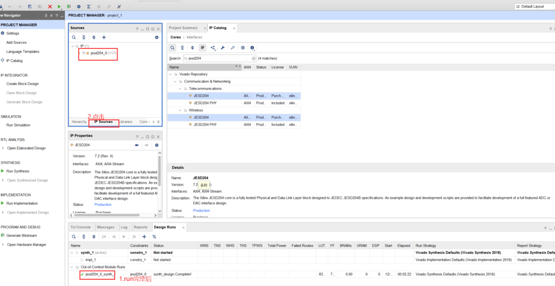Open hierarchy grouping dropdown icon in IP Catalog

pos(213,47)
